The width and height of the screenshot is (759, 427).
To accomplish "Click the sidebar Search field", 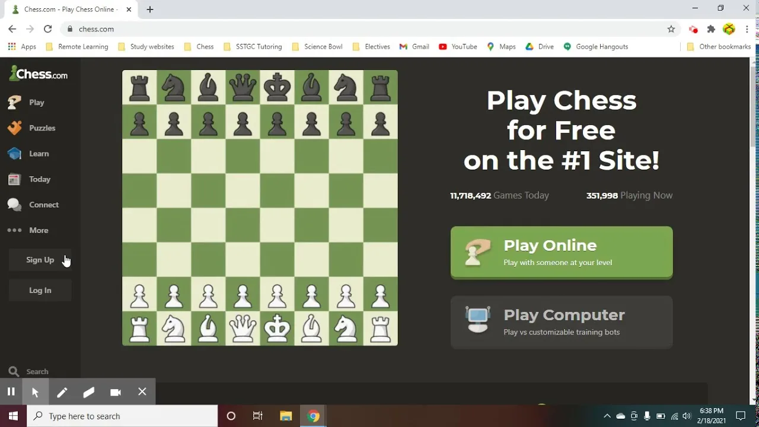I will coord(37,371).
